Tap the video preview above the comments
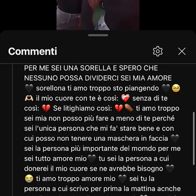Screen dimensions: 196x196 98,15
